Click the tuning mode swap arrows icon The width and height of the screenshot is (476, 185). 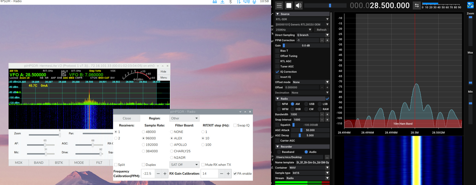(x=417, y=5)
